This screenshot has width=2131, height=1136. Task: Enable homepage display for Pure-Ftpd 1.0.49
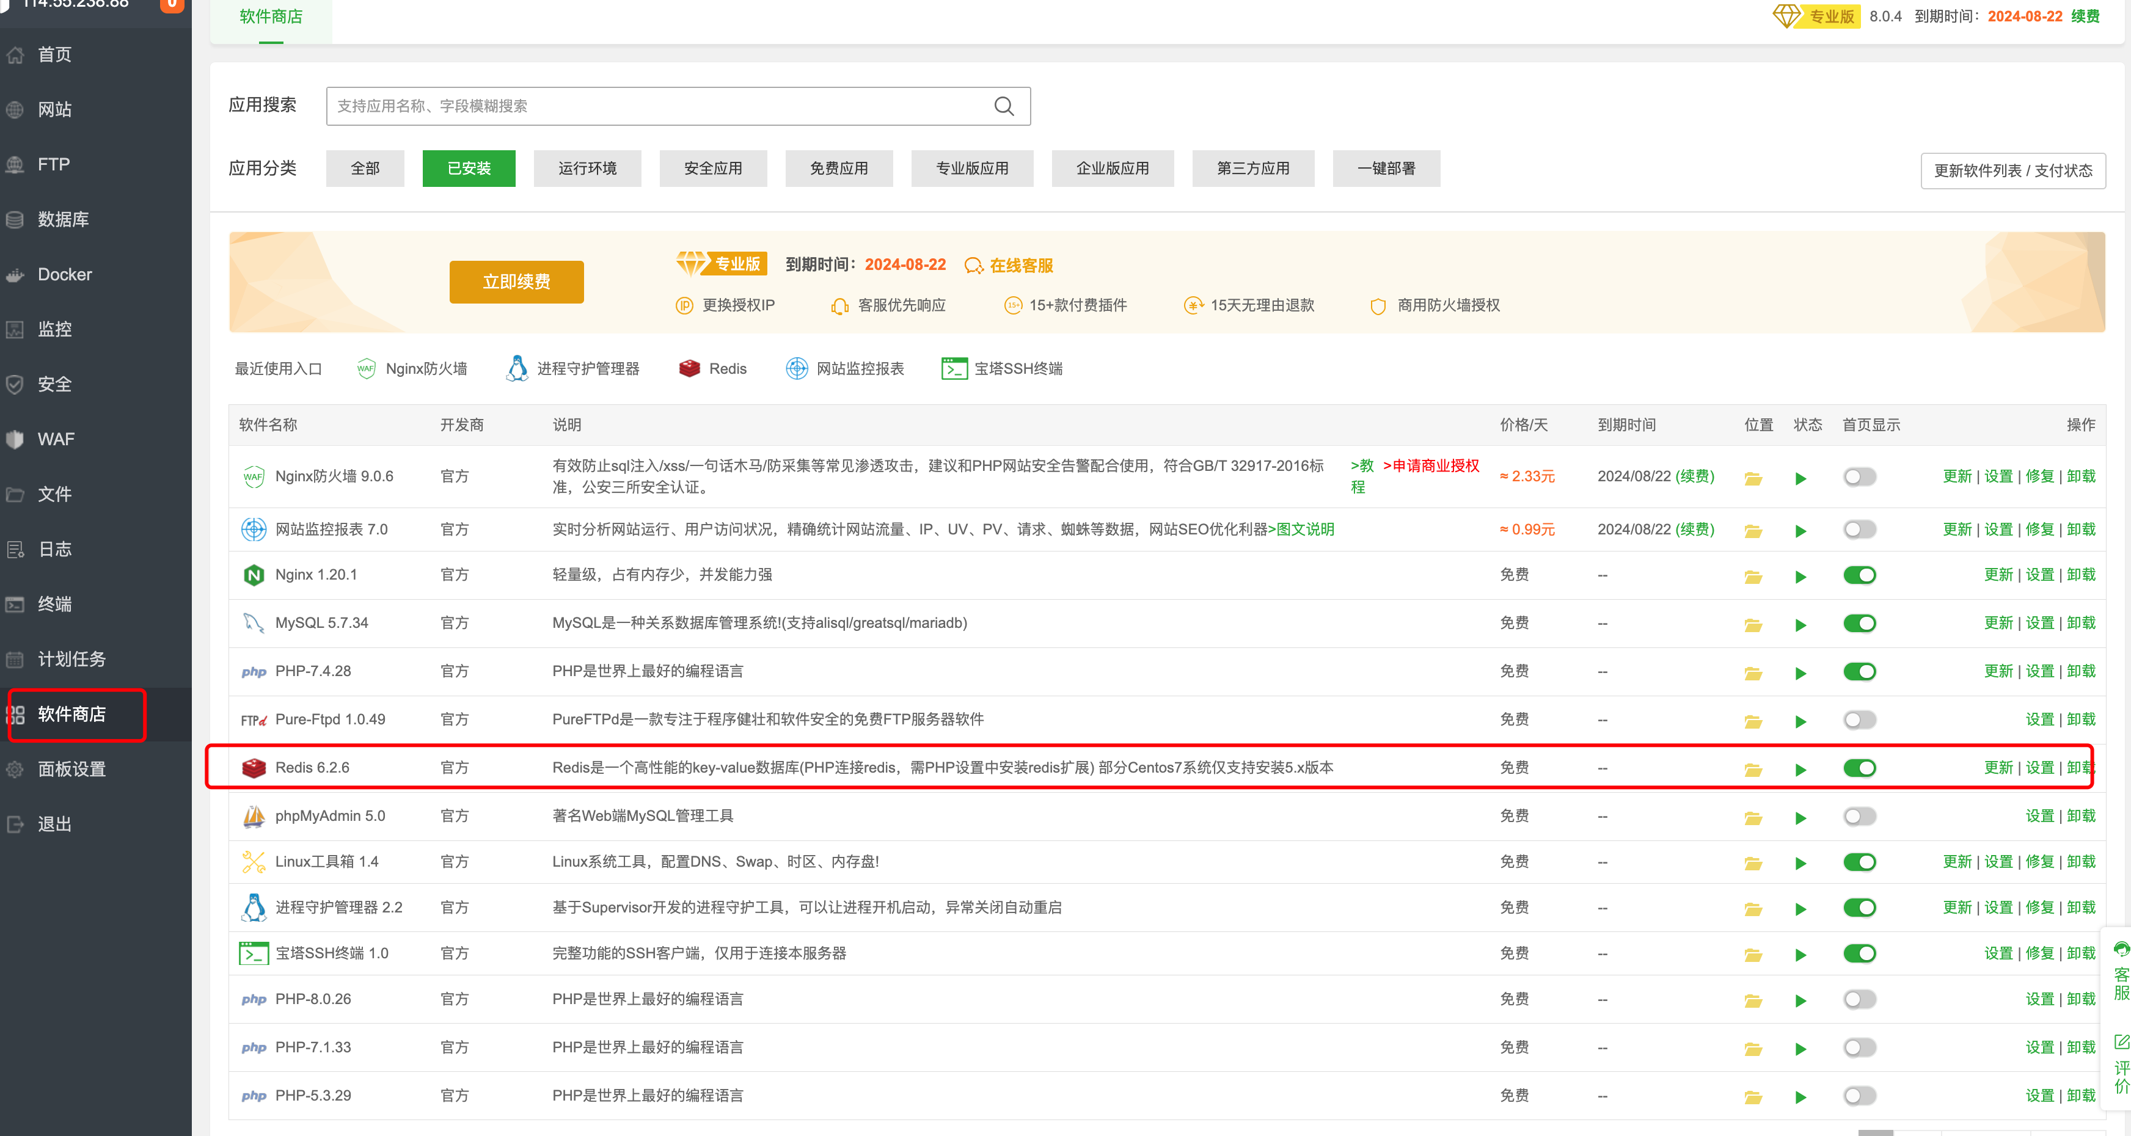(1859, 719)
